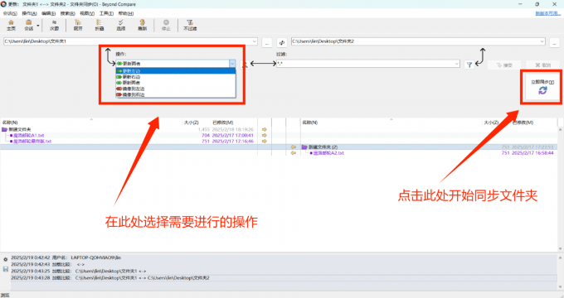Click the 停止 stop toolbar icon
Image resolution: width=564 pixels, height=298 pixels.
tap(166, 25)
